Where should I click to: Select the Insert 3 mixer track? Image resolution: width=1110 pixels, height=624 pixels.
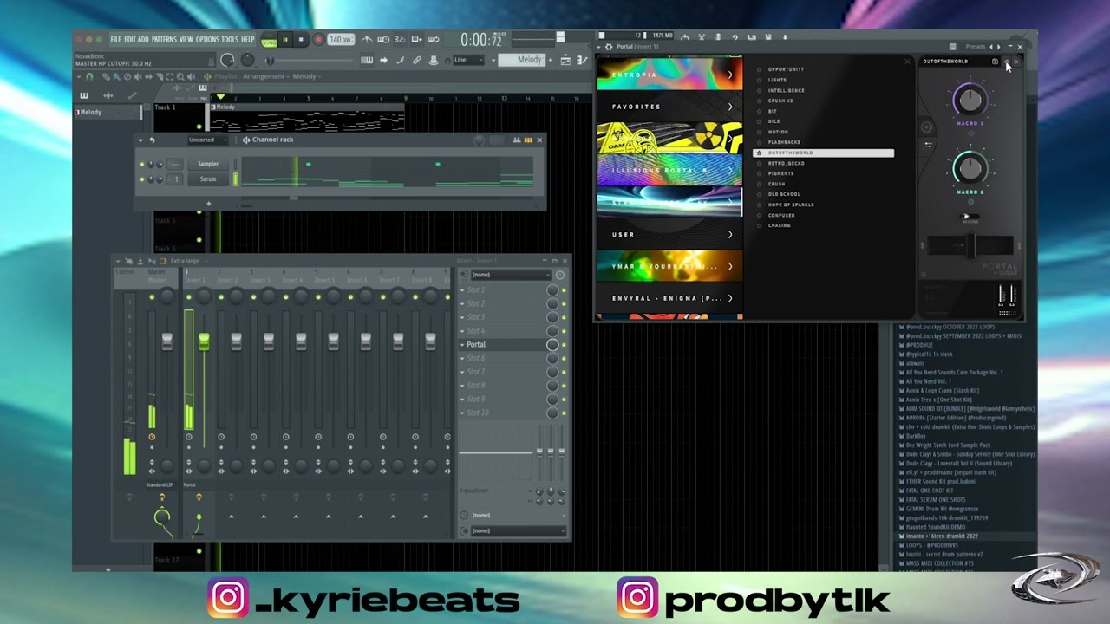pyautogui.click(x=259, y=280)
